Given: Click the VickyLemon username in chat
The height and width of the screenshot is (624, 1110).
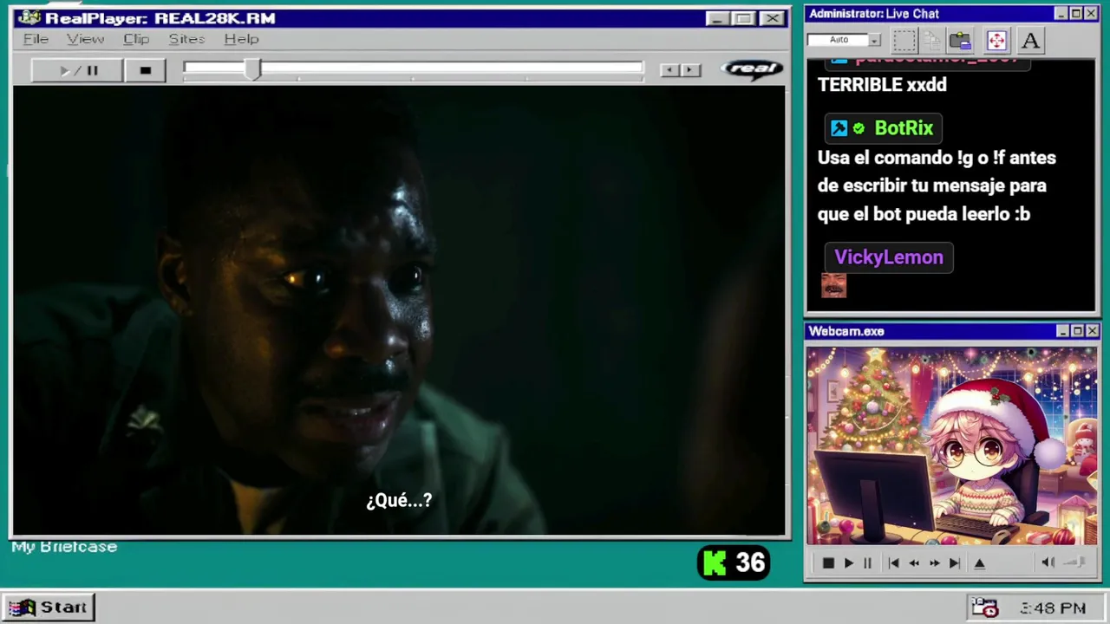Looking at the screenshot, I should [x=889, y=257].
